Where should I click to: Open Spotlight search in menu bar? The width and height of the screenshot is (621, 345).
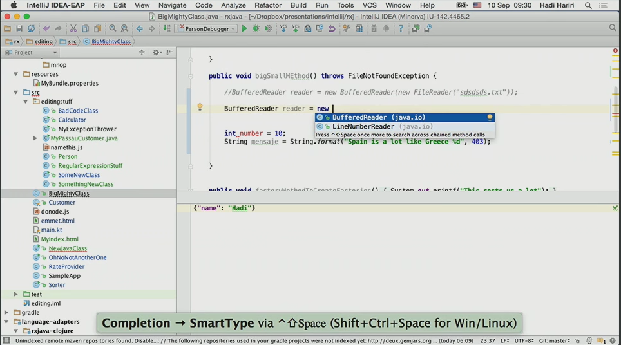coord(588,5)
